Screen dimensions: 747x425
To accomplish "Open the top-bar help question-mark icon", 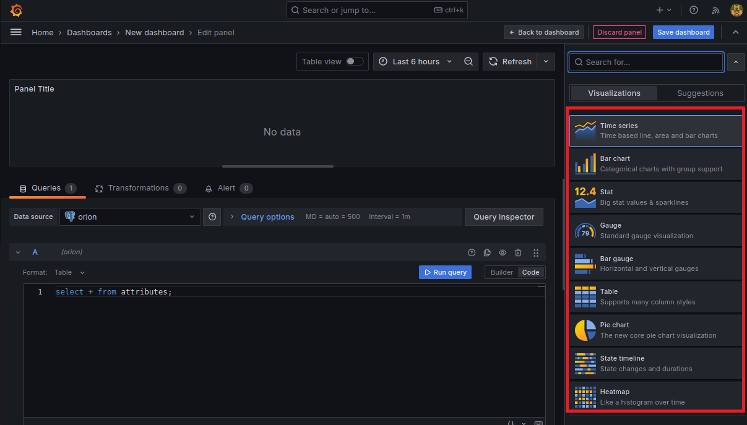I will click(x=694, y=10).
